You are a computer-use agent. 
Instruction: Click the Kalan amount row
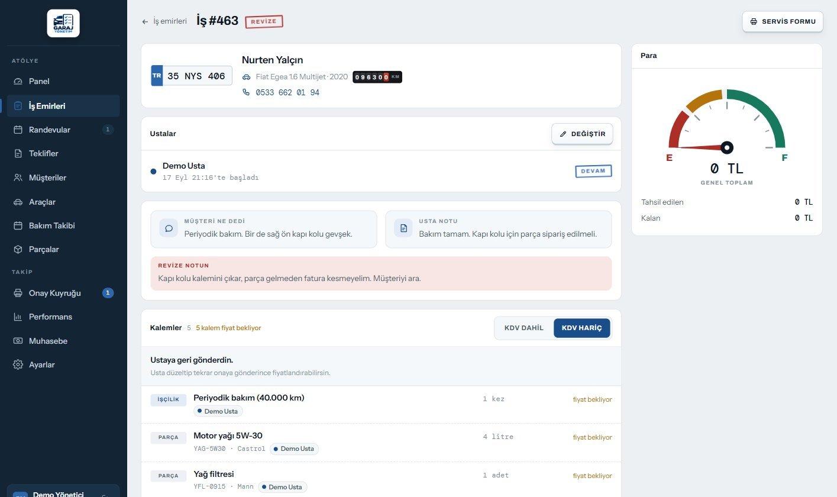727,218
